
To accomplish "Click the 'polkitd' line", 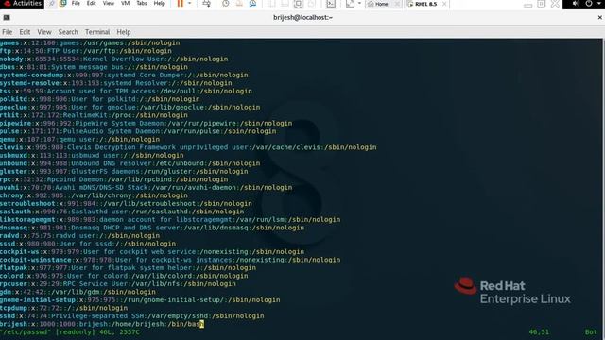I will tap(100, 99).
